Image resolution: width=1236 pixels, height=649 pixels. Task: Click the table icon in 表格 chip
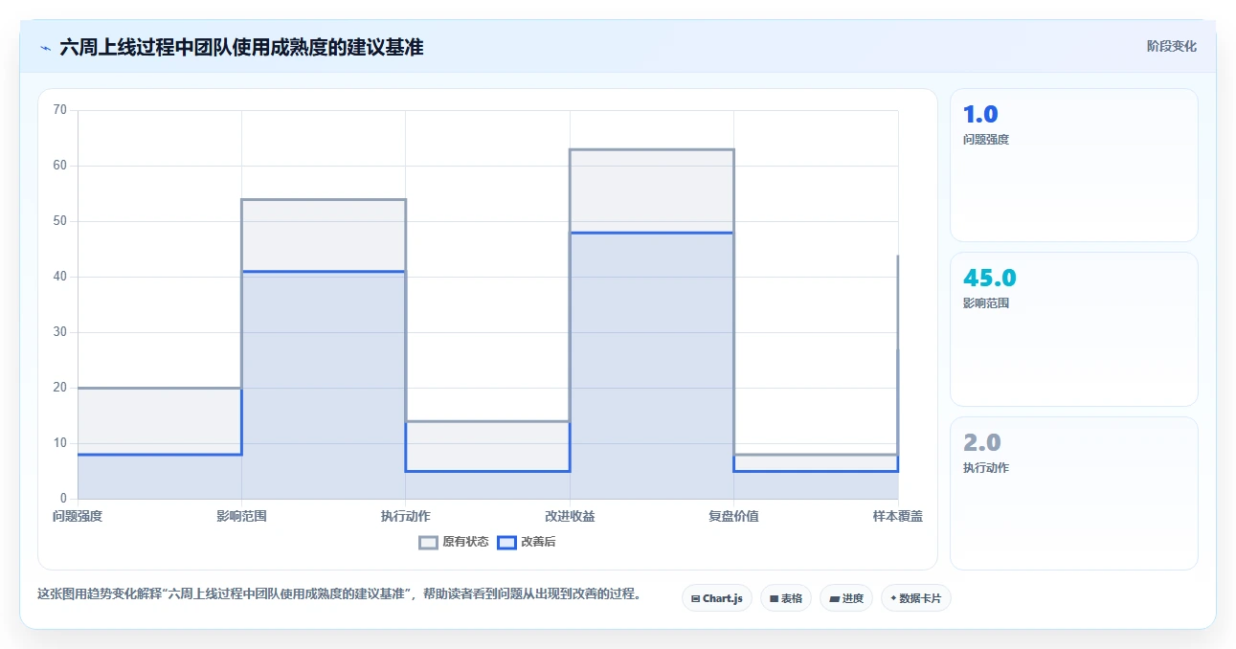coord(774,599)
